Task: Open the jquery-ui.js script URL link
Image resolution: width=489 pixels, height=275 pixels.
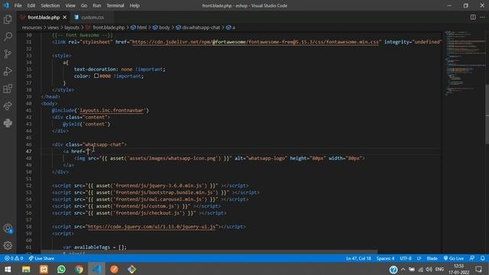Action: pos(151,227)
